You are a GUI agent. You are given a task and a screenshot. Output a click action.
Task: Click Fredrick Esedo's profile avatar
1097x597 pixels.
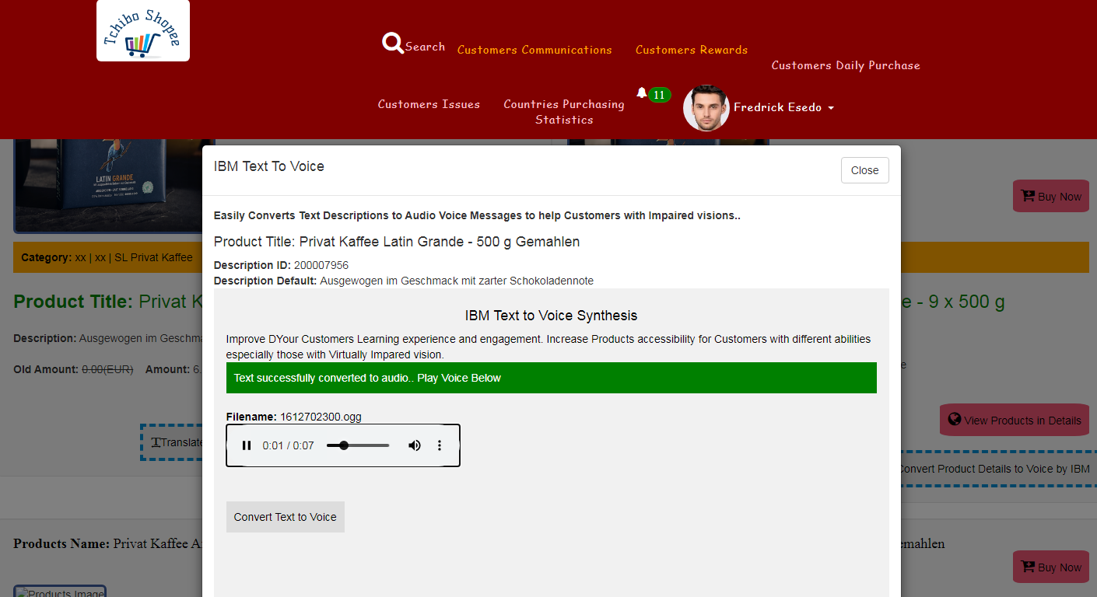point(706,108)
